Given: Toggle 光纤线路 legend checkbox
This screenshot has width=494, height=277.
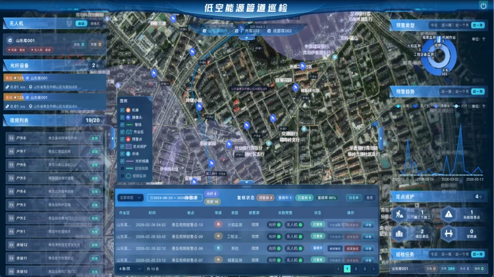Looking at the screenshot, I should pyautogui.click(x=123, y=161).
